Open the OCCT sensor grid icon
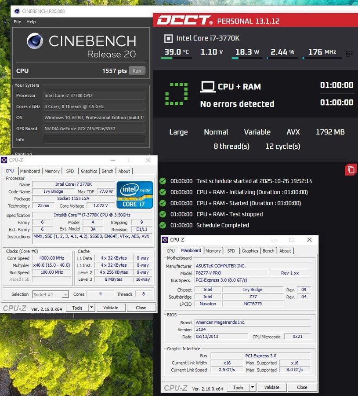The width and height of the screenshot is (358, 396). click(349, 54)
